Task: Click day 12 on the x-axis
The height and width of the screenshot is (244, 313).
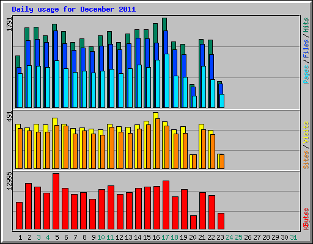Action: coord(119,237)
